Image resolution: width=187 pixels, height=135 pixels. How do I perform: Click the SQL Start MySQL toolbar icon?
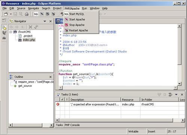coord(36,14)
